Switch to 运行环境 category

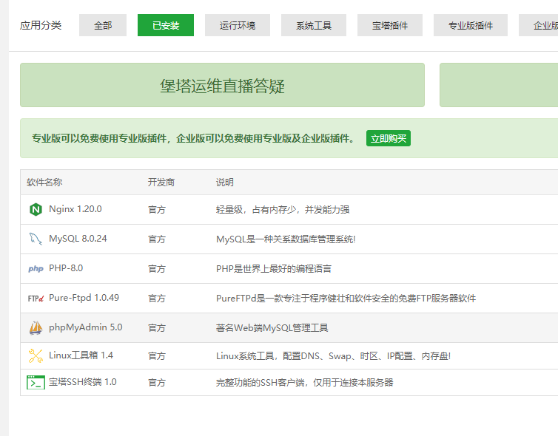point(238,25)
